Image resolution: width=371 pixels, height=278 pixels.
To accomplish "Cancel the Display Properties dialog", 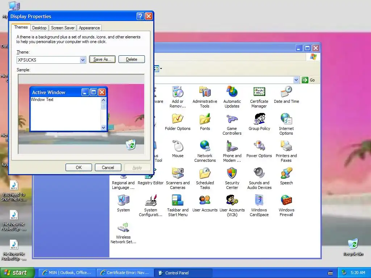I will click(x=108, y=167).
